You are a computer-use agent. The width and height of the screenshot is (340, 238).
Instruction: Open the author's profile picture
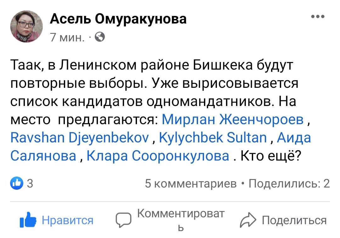[26, 26]
